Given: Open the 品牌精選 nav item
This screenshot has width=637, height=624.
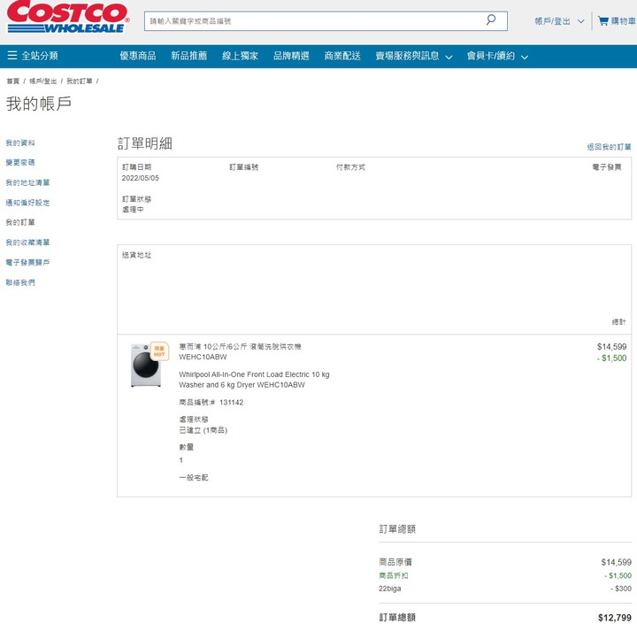Looking at the screenshot, I should tap(291, 56).
